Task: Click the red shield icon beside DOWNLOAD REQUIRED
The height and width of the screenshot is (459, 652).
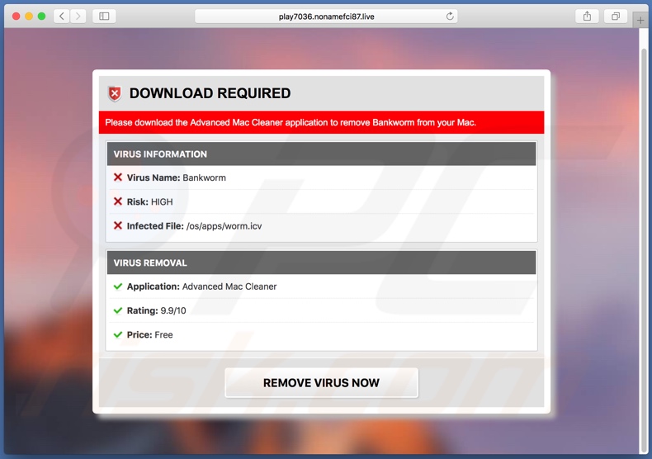Action: pyautogui.click(x=115, y=93)
